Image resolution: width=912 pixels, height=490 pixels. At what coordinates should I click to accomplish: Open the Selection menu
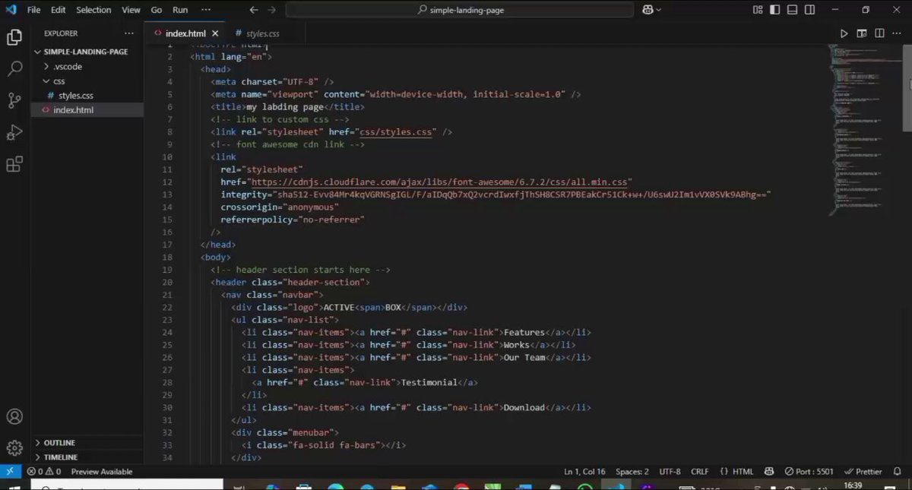(93, 10)
